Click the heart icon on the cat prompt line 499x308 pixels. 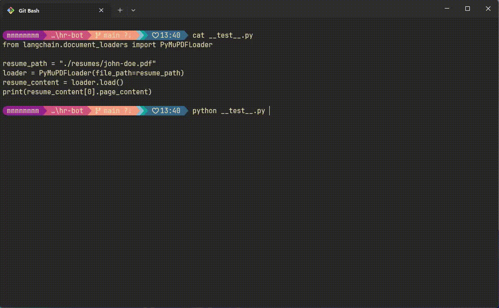155,35
